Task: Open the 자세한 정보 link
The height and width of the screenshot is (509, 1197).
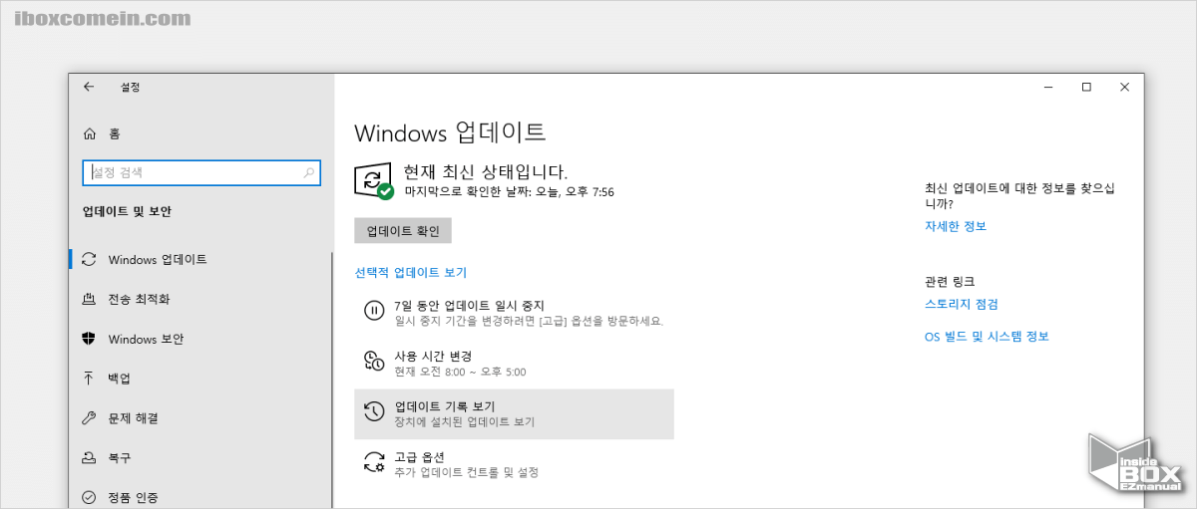Action: [956, 226]
